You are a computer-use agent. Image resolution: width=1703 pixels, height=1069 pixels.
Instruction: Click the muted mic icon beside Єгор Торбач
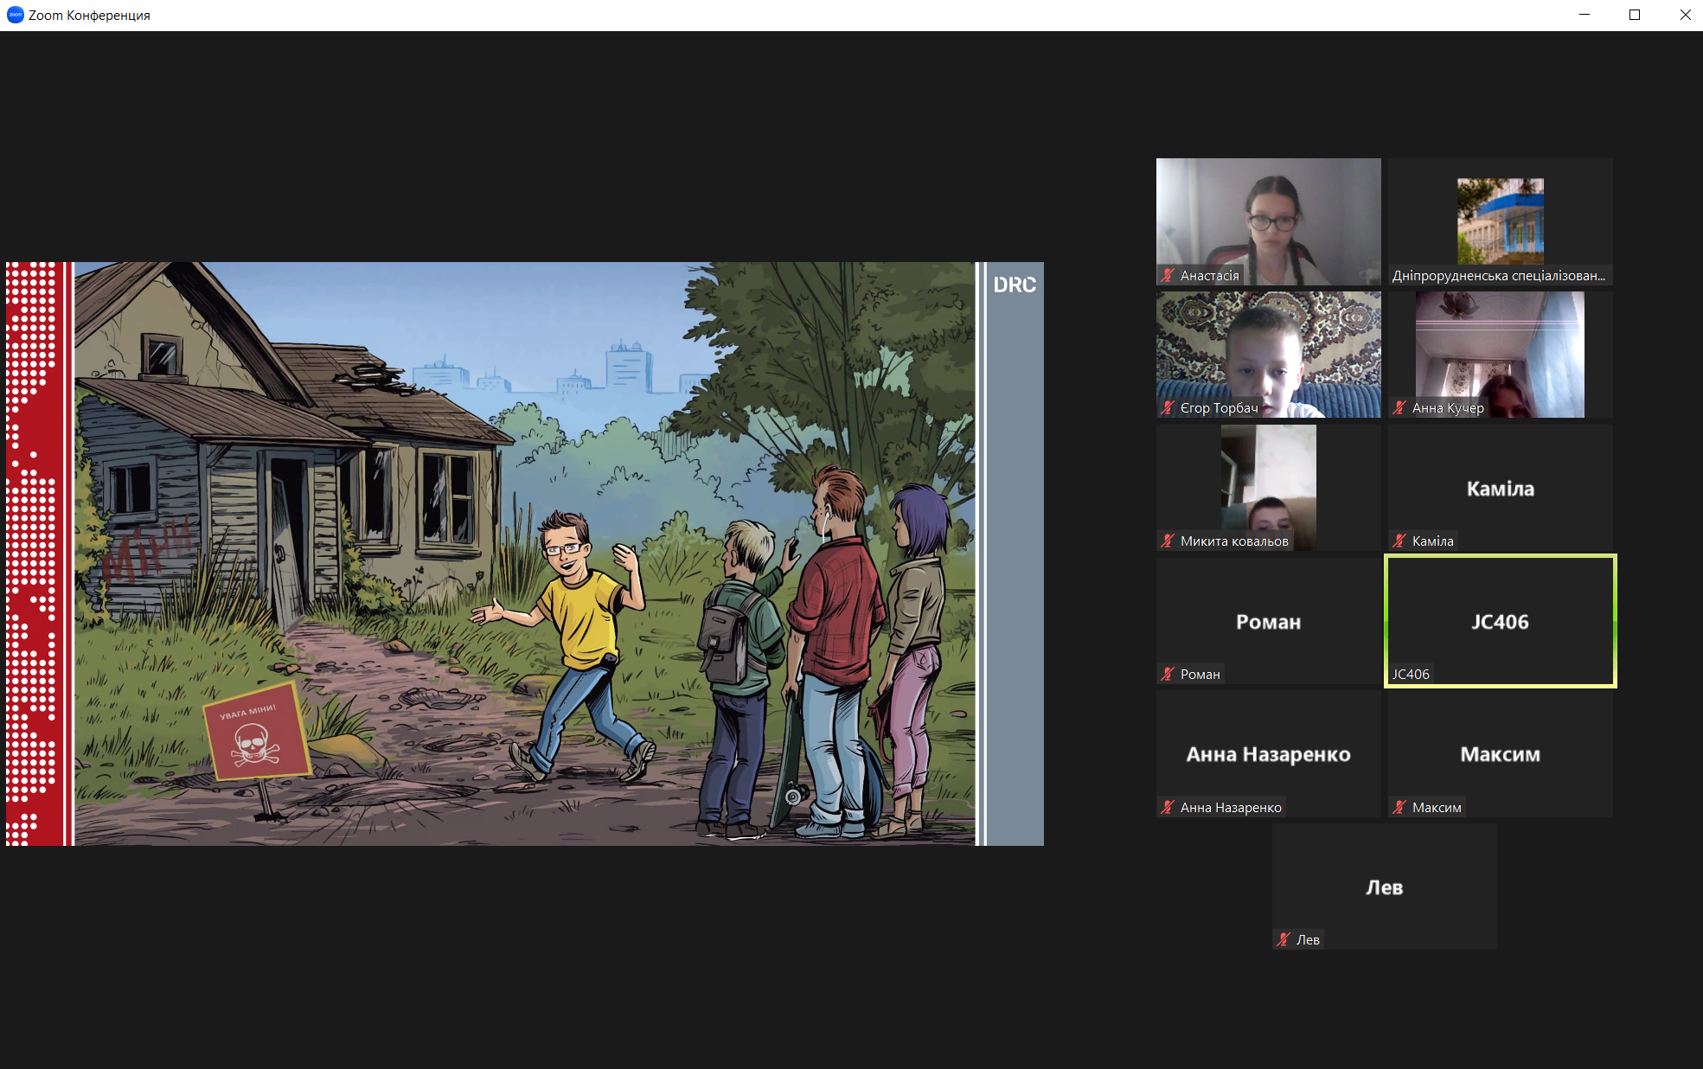(x=1168, y=408)
